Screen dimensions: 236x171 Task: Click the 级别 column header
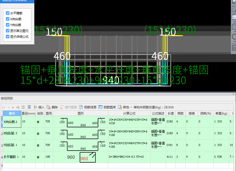(x=40, y=113)
